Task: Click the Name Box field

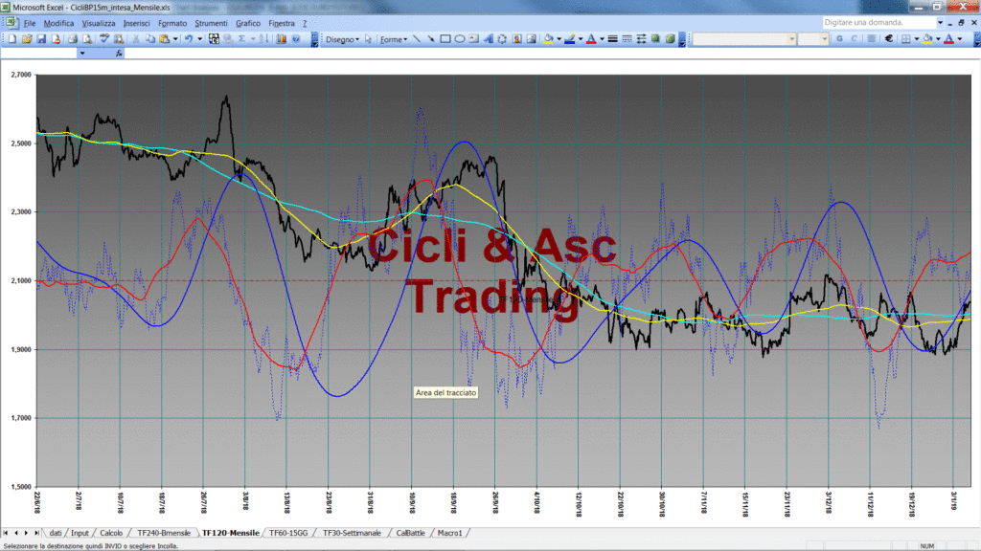Action: (38, 54)
